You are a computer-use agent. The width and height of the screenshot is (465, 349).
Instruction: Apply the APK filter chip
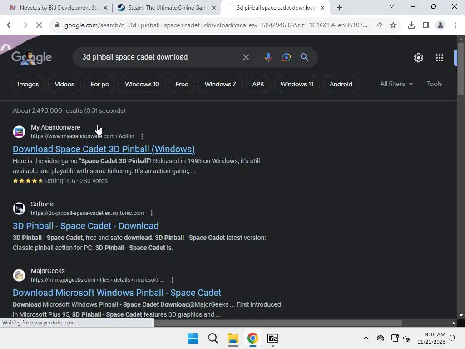(258, 84)
